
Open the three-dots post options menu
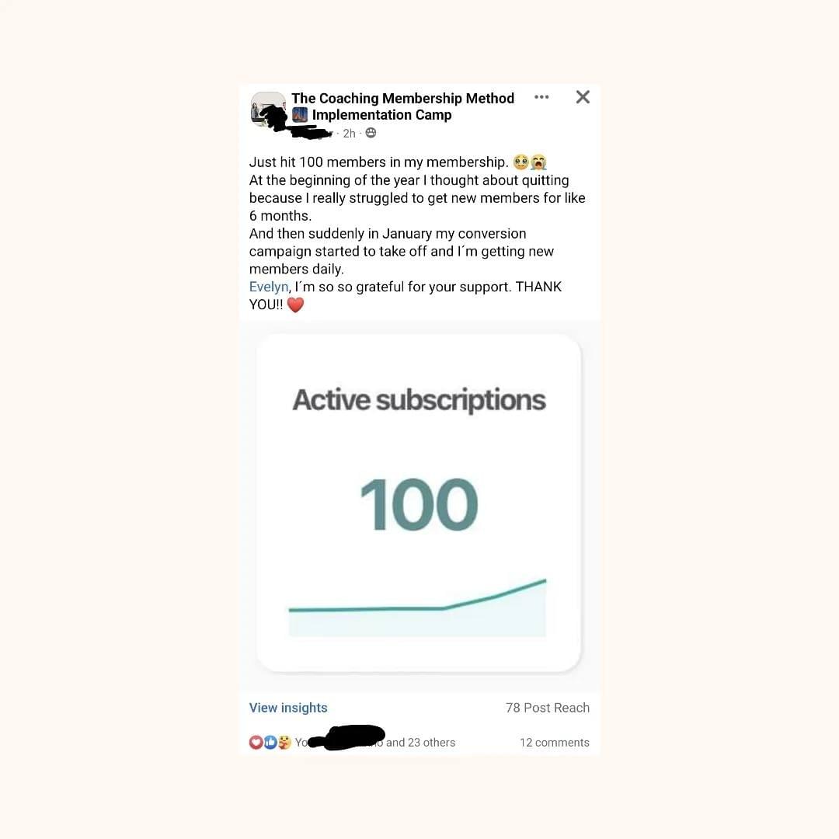click(x=541, y=97)
